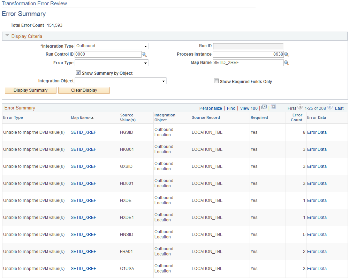
Task: Download grid to spreadsheet icon
Action: click(274, 107)
